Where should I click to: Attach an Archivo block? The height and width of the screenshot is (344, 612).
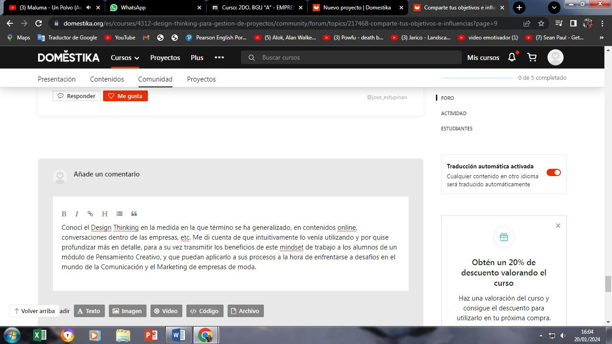246,311
